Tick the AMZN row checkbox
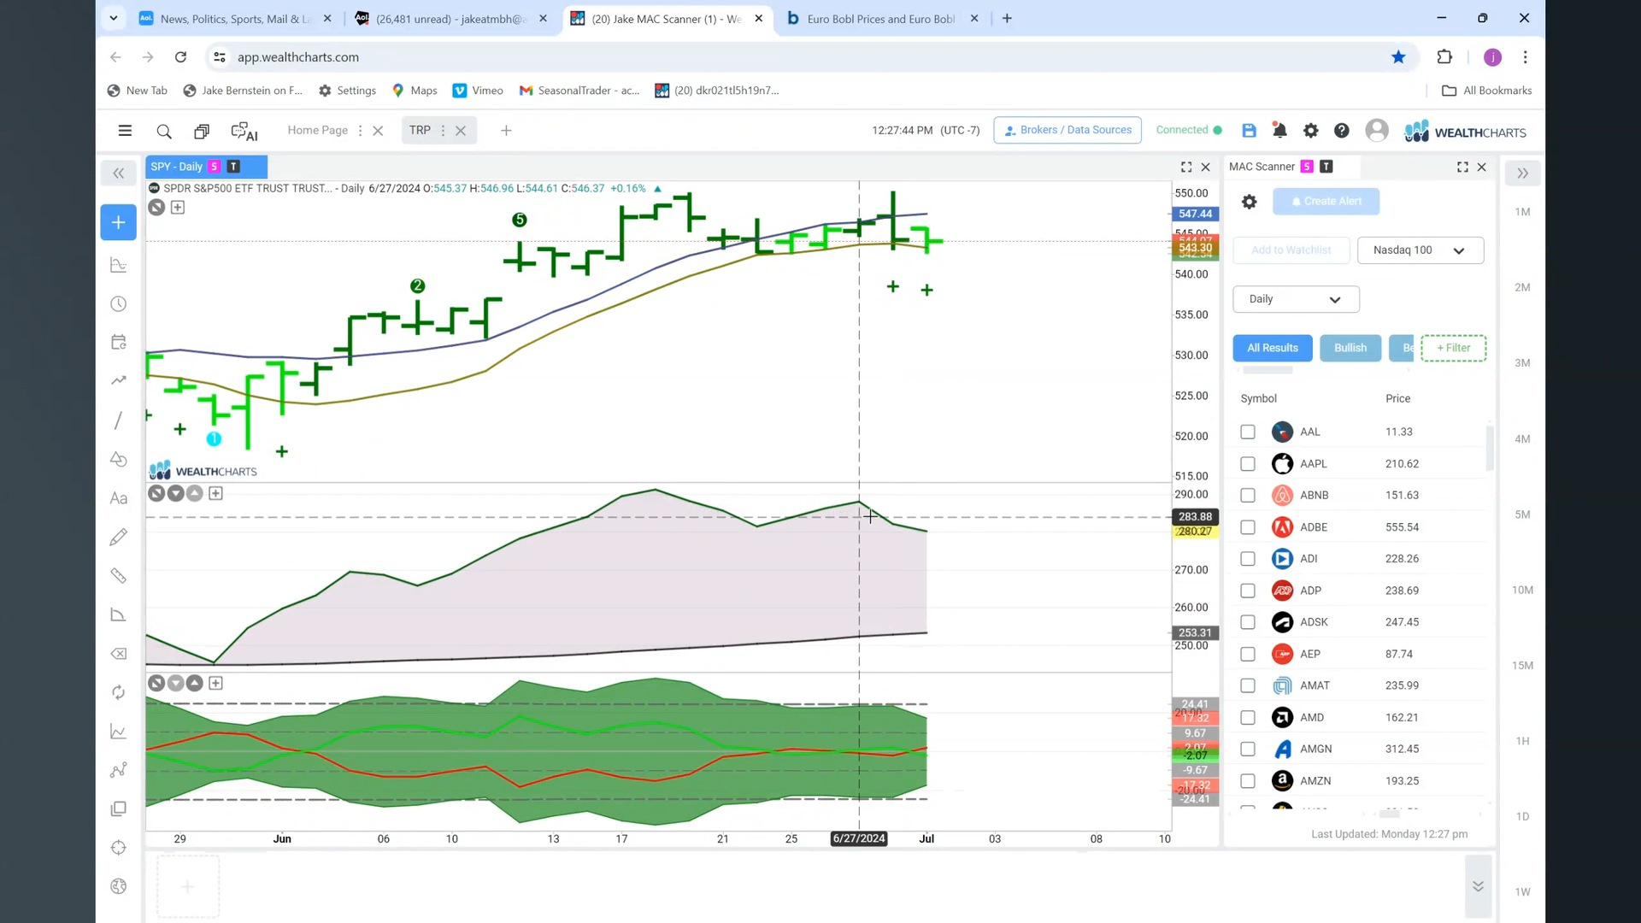1641x923 pixels. [1248, 780]
